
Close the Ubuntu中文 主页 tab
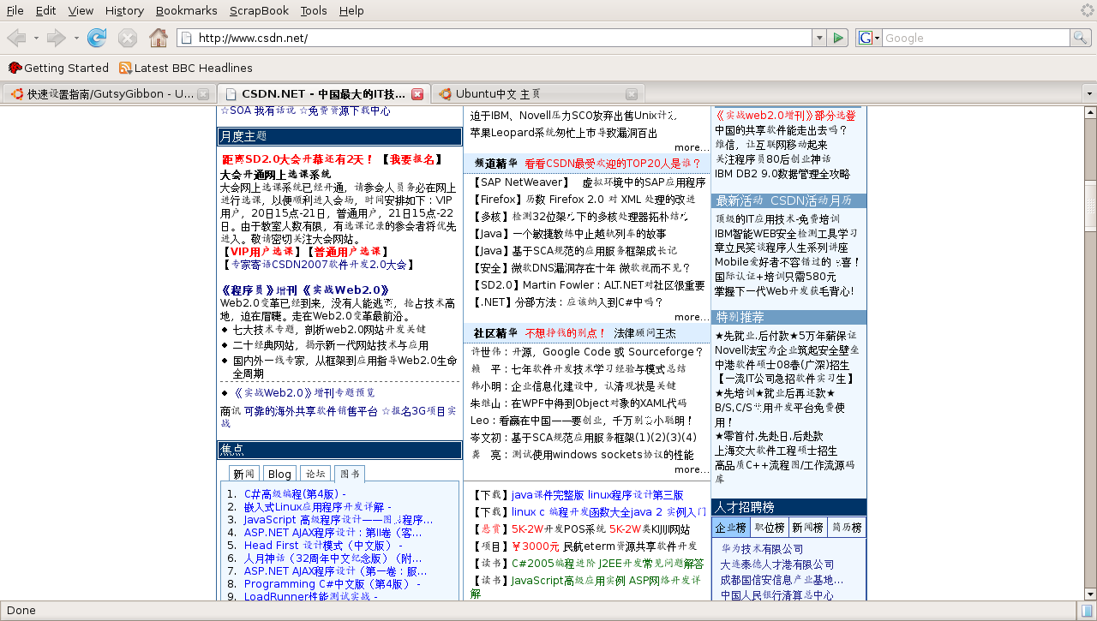pyautogui.click(x=632, y=94)
